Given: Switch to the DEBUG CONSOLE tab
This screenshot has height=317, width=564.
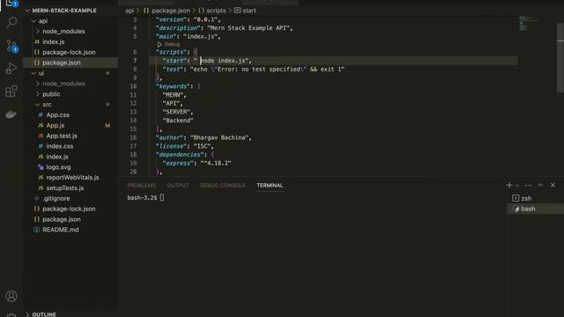Looking at the screenshot, I should pos(223,186).
